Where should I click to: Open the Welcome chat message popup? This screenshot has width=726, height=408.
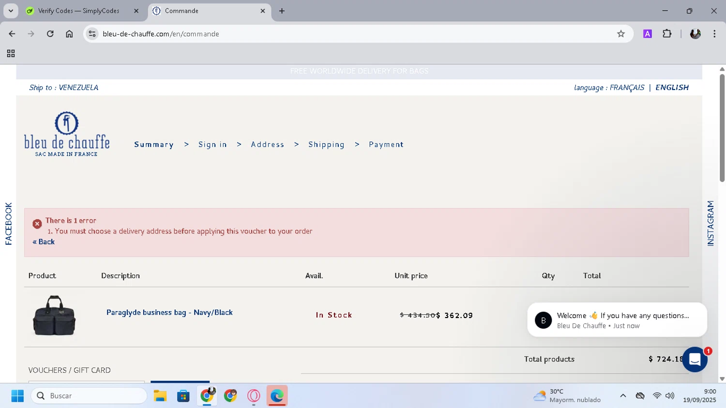(x=617, y=320)
